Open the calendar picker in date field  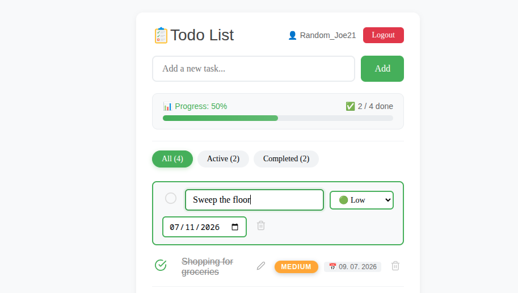(235, 227)
